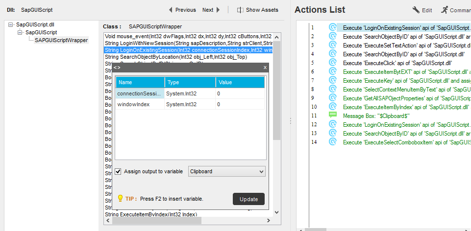Select SAPGUIScriptWrapper in the tree
The width and height of the screenshot is (471, 231).
click(x=61, y=40)
